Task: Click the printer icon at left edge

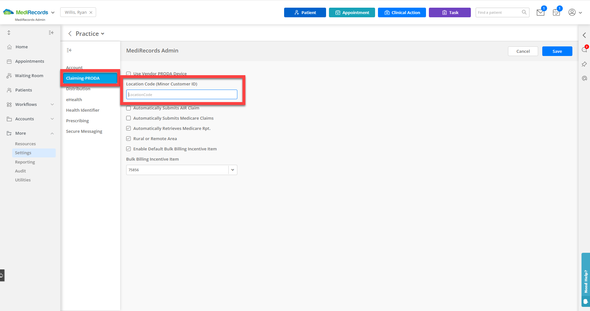Action: point(2,275)
